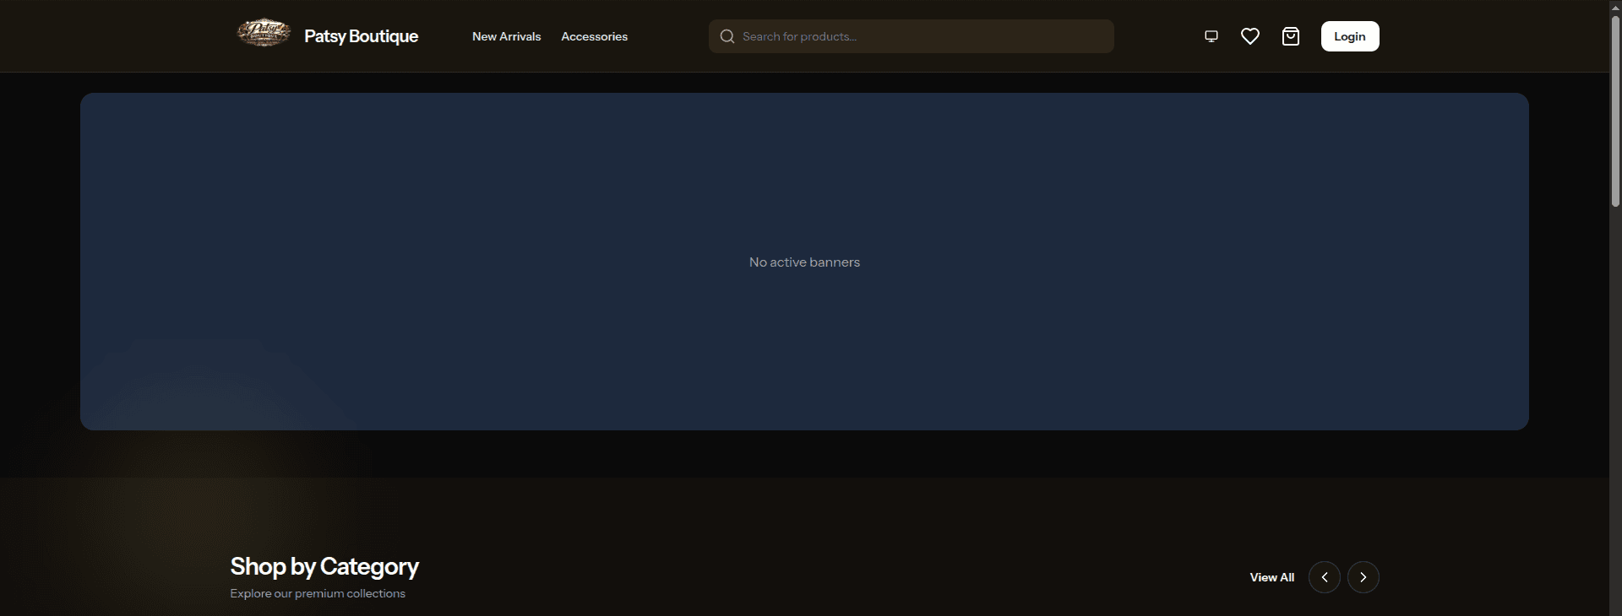Image resolution: width=1622 pixels, height=616 pixels.
Task: Go to the Accessories menu item
Action: [594, 36]
